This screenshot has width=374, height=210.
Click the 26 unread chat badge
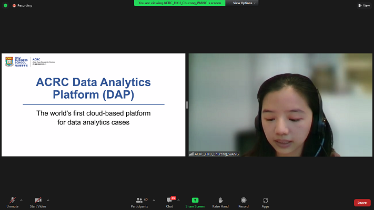(173, 198)
